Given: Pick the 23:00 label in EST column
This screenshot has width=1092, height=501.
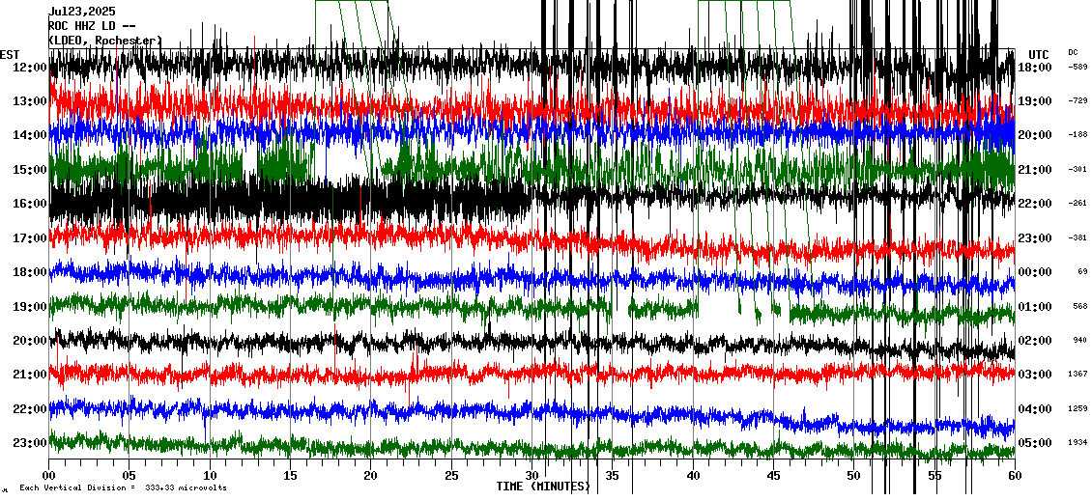Looking at the screenshot, I should (x=29, y=442).
